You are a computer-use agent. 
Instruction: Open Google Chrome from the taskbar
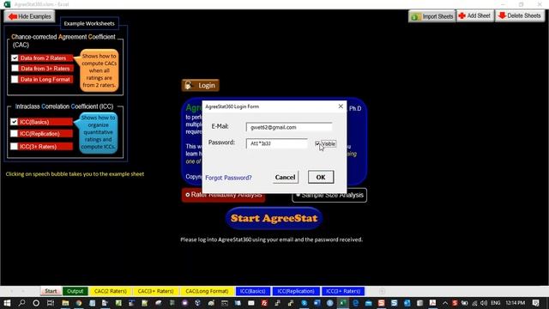coord(79,303)
